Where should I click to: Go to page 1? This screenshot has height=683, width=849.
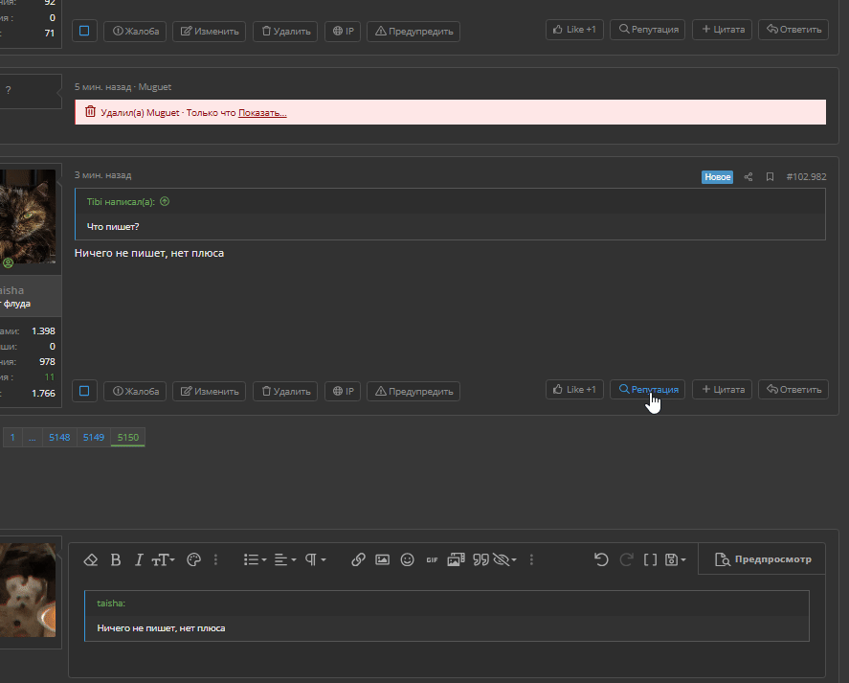[12, 438]
